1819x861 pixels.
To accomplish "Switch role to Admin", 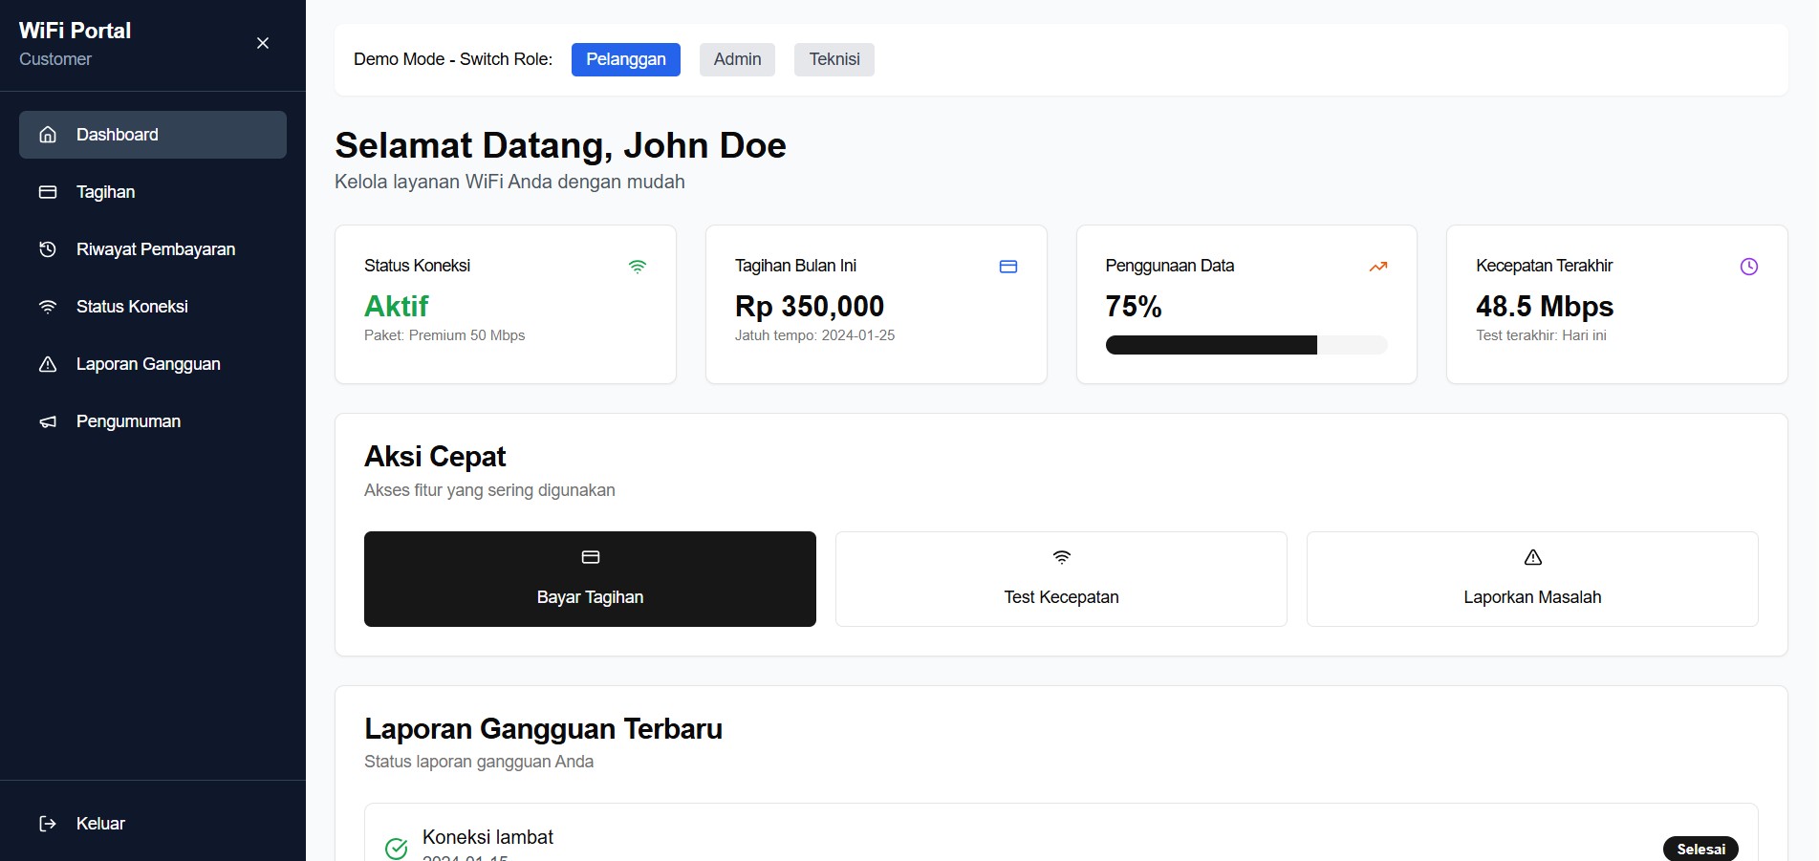I will pyautogui.click(x=738, y=59).
